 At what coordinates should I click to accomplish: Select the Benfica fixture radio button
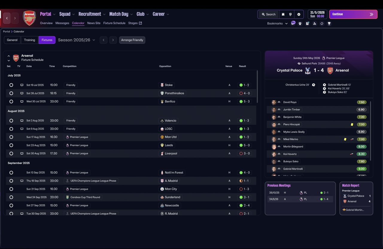click(x=11, y=102)
